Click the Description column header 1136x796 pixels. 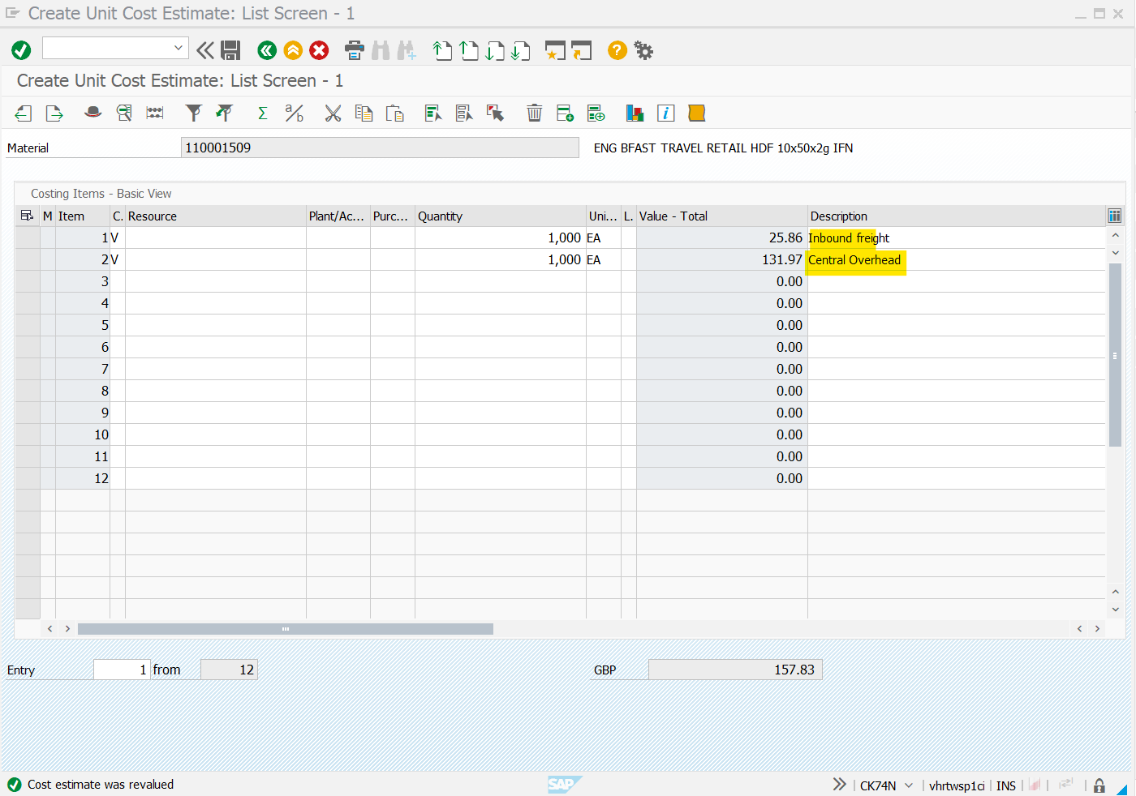pyautogui.click(x=839, y=216)
